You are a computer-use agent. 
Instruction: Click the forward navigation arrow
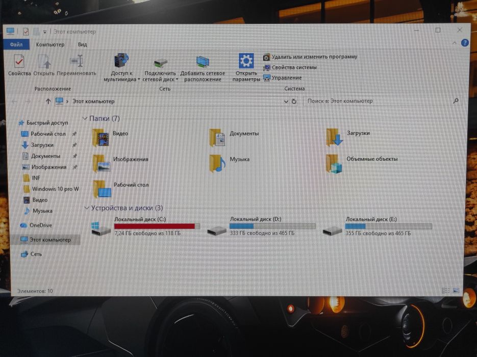point(28,101)
